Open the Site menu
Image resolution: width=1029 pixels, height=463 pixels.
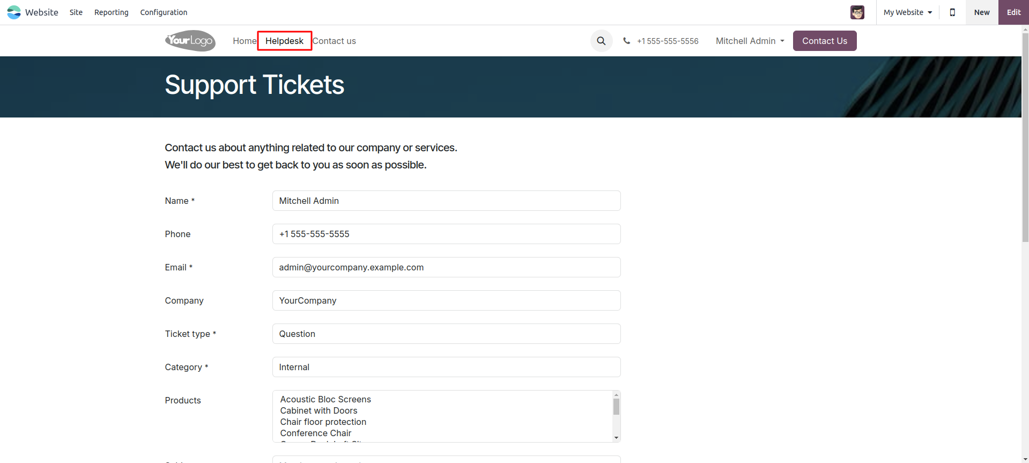pos(76,12)
